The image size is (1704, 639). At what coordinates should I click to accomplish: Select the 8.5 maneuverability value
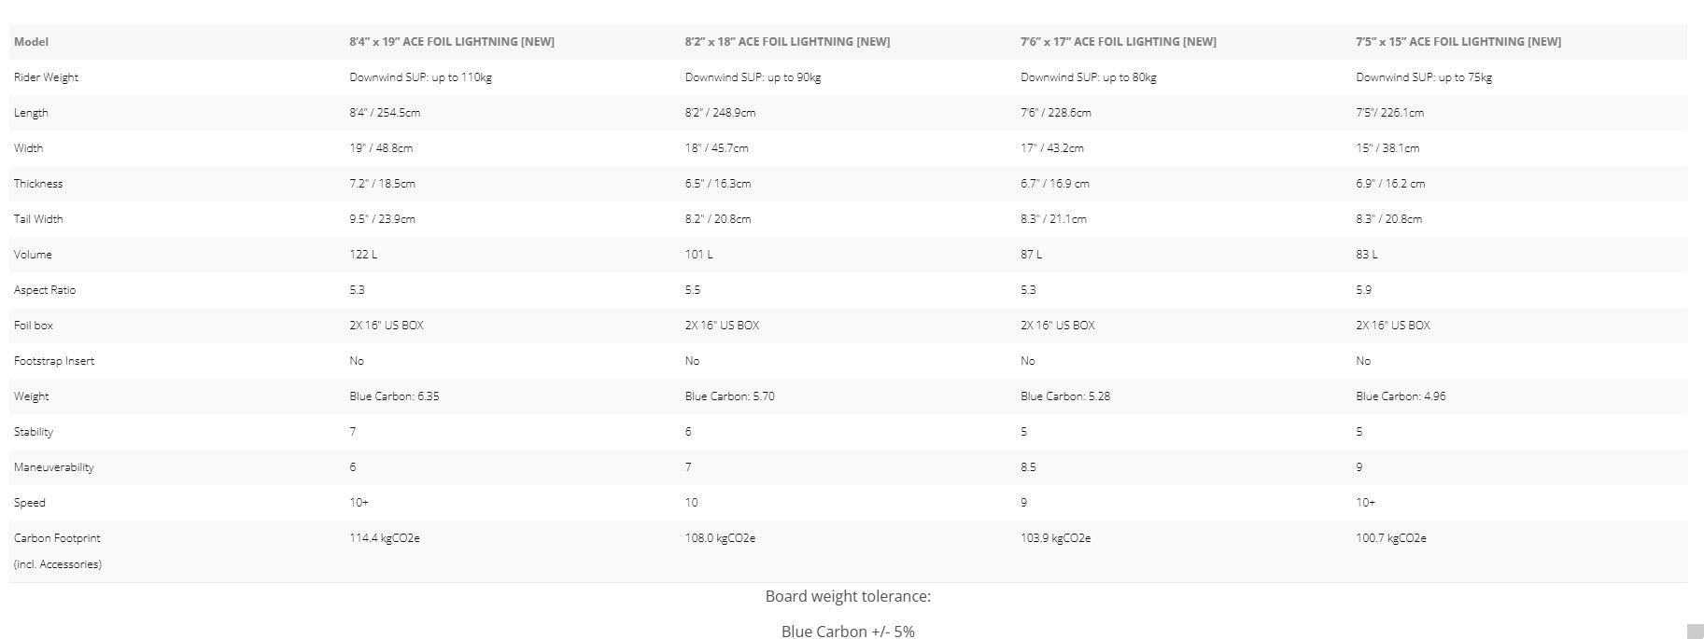click(1028, 467)
